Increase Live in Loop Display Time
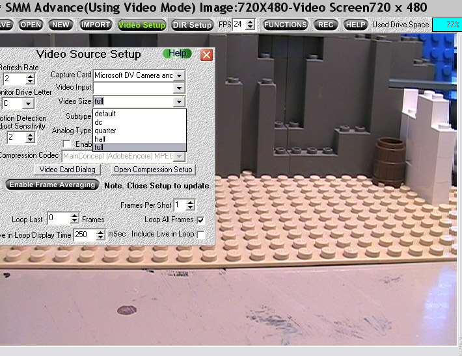The width and height of the screenshot is (462, 356). [101, 232]
